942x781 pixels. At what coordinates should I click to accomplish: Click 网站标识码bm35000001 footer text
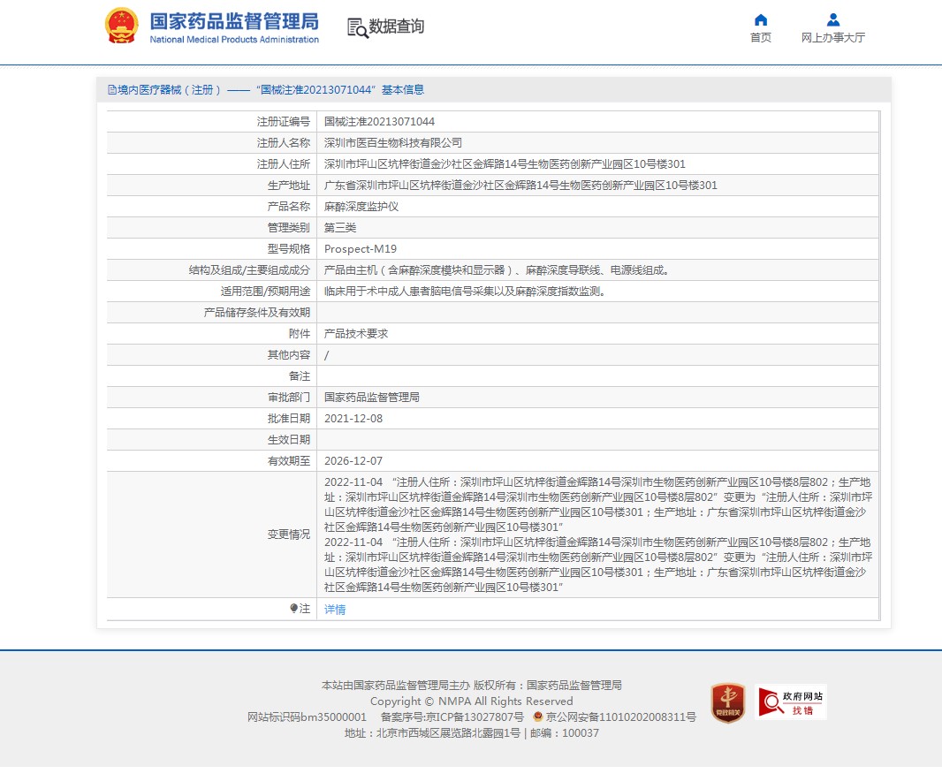307,717
